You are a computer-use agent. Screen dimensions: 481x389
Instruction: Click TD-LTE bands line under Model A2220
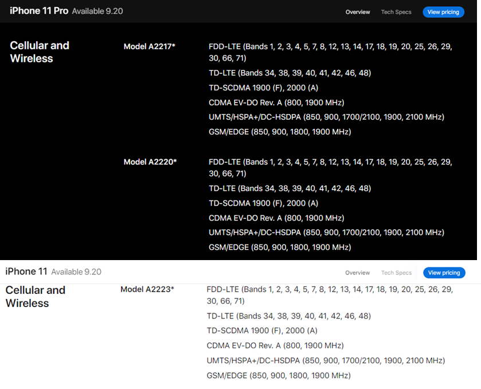pyautogui.click(x=290, y=188)
